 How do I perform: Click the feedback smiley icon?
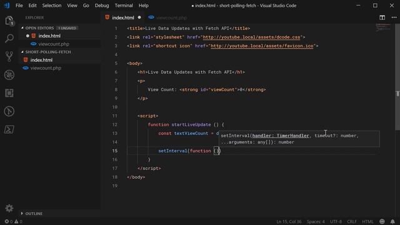coord(382,221)
